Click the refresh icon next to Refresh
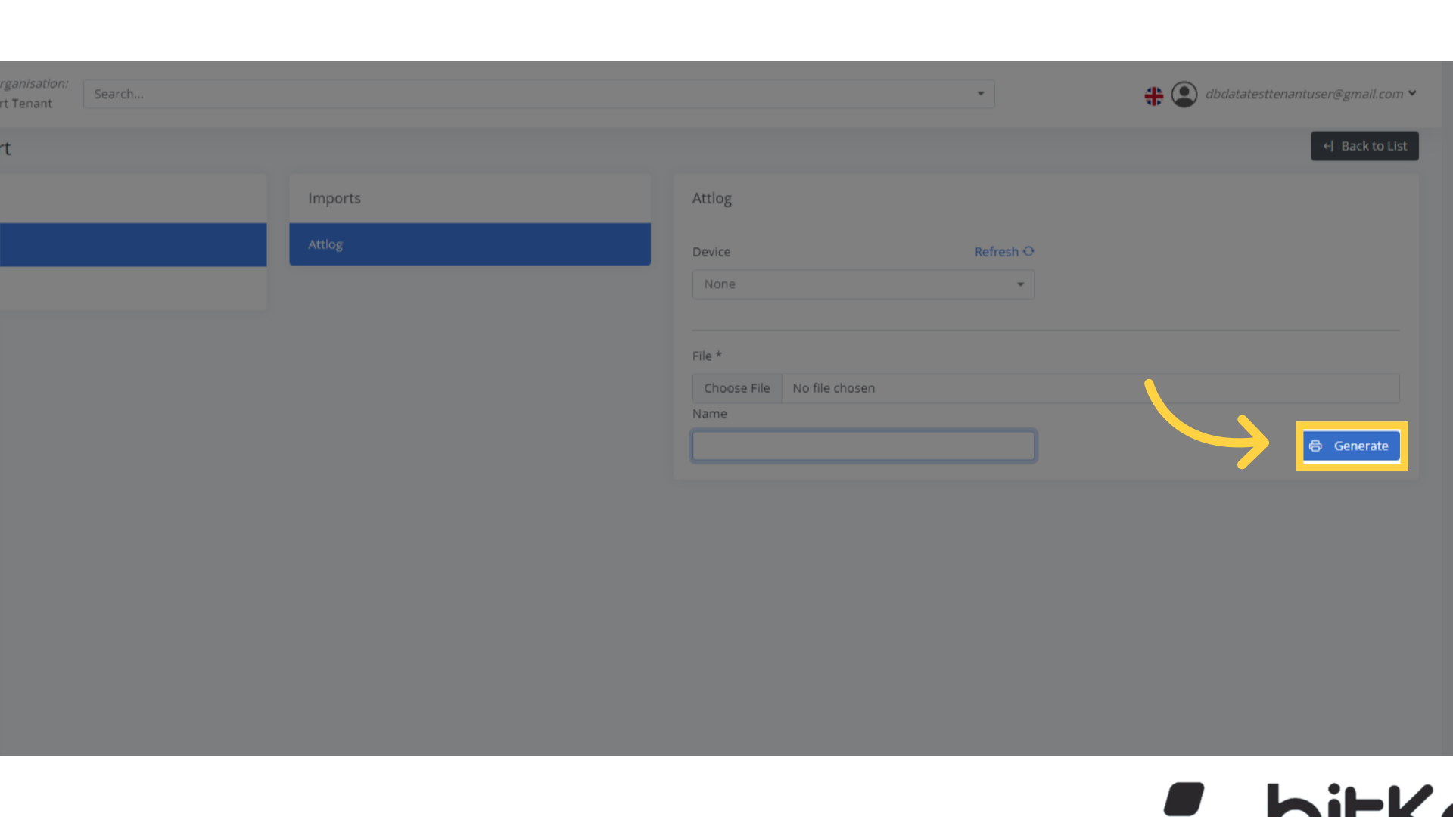Viewport: 1453px width, 817px height. (1028, 251)
